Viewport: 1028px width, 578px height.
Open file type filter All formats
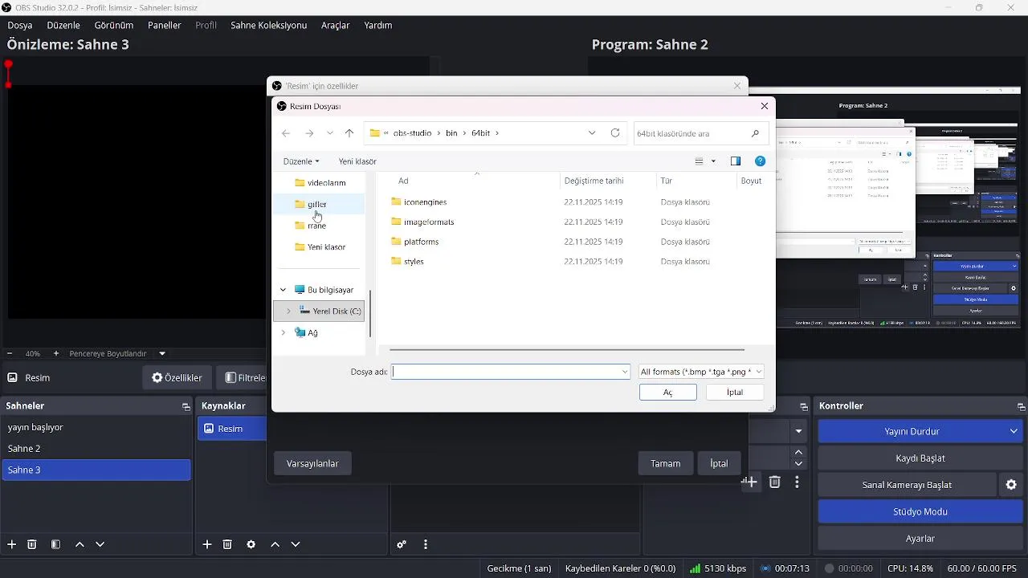point(701,372)
